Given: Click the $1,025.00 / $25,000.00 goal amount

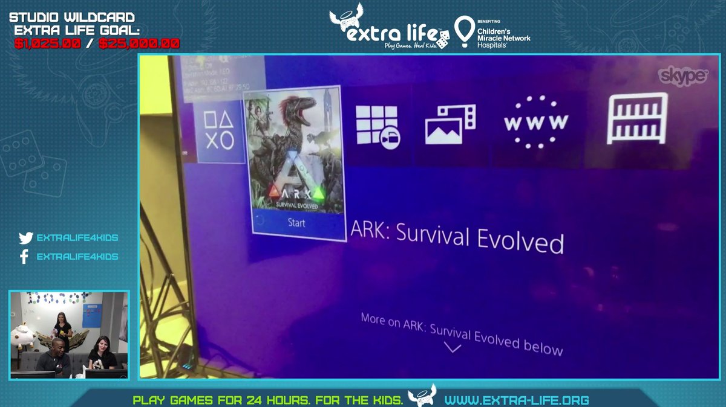Looking at the screenshot, I should [x=97, y=43].
